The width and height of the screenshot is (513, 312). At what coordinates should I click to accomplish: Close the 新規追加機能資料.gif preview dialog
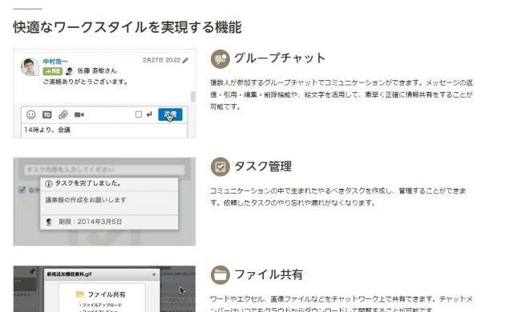[x=154, y=274]
